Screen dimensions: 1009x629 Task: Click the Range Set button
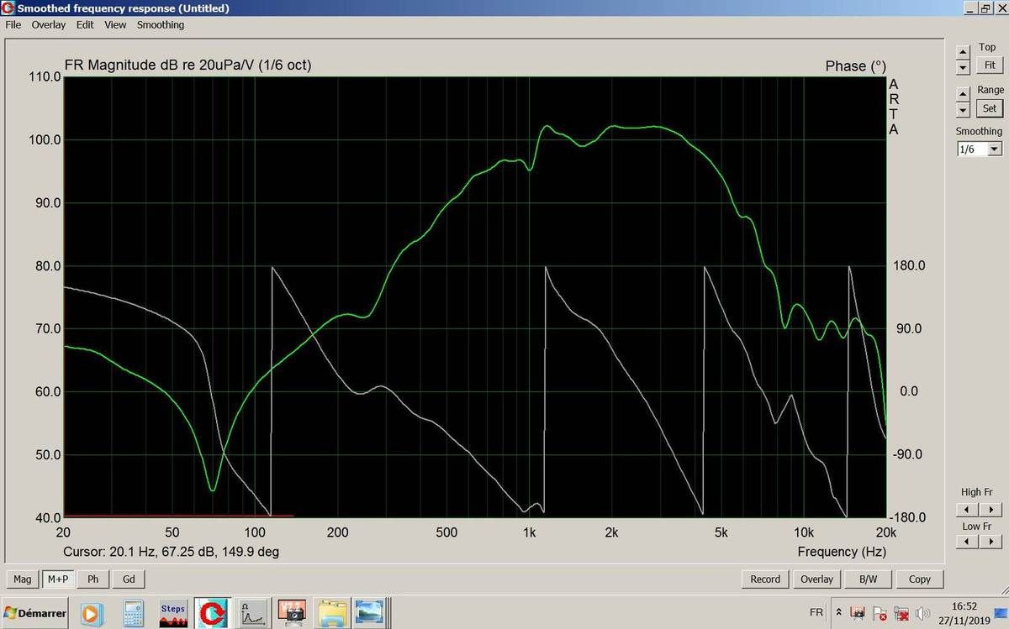(x=990, y=108)
